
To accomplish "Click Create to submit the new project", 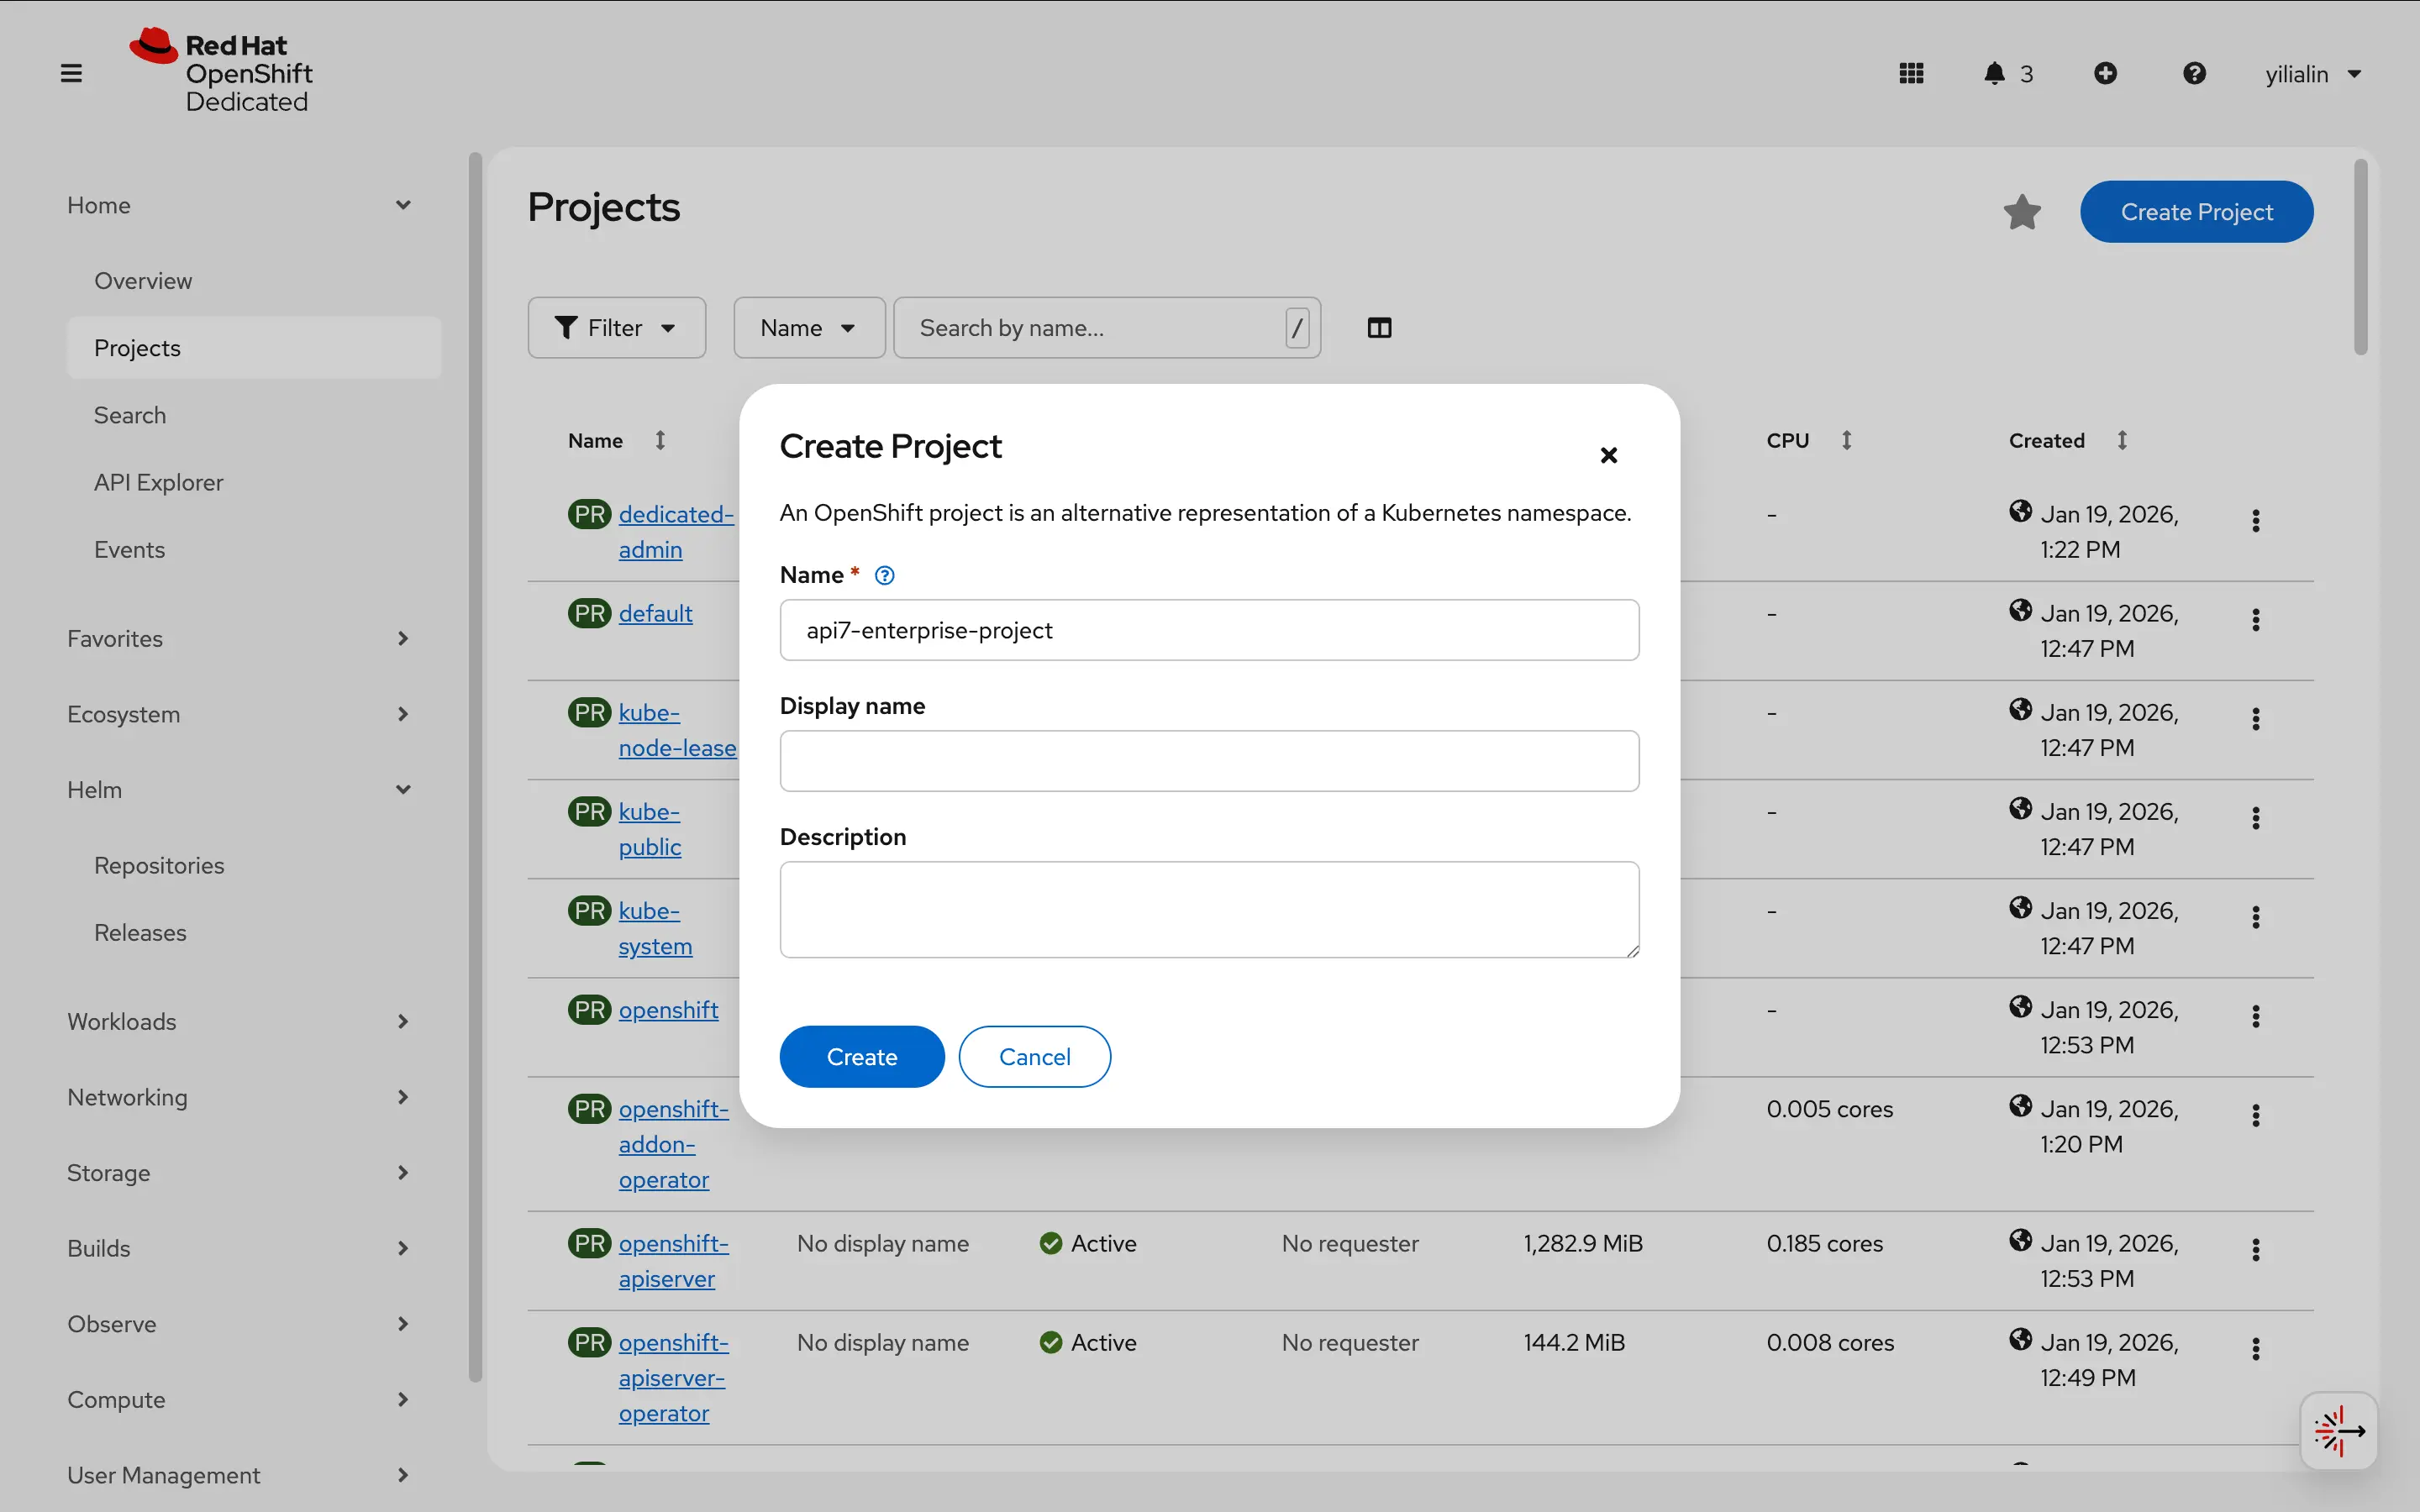I will pos(861,1056).
